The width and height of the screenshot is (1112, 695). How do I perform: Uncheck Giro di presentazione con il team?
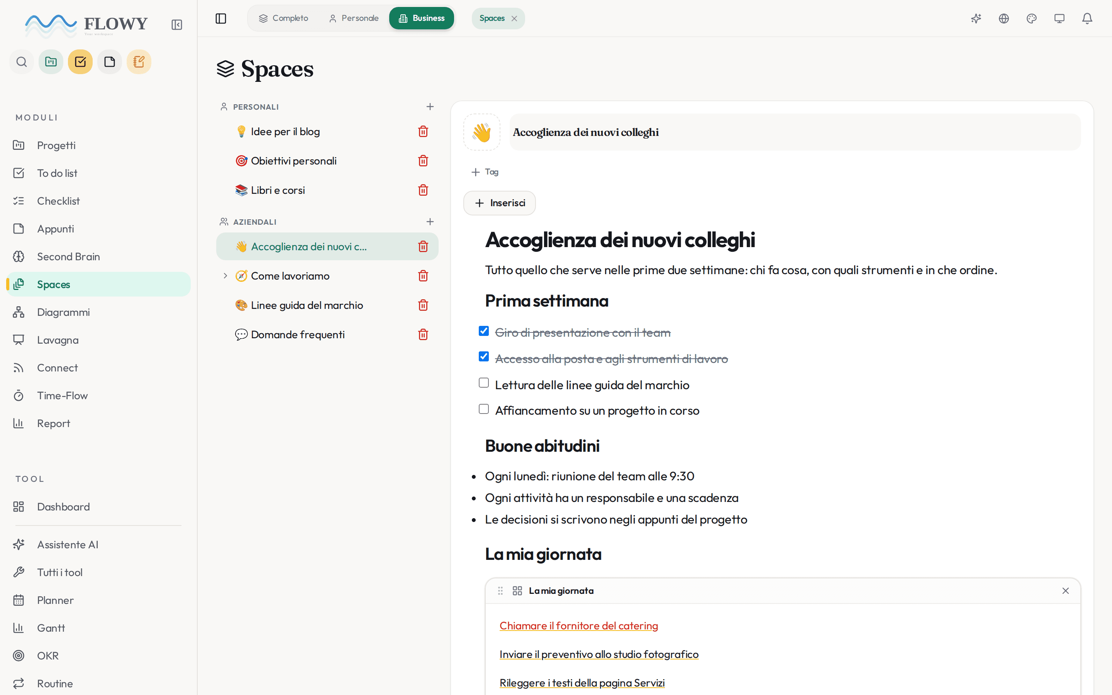[x=484, y=331]
